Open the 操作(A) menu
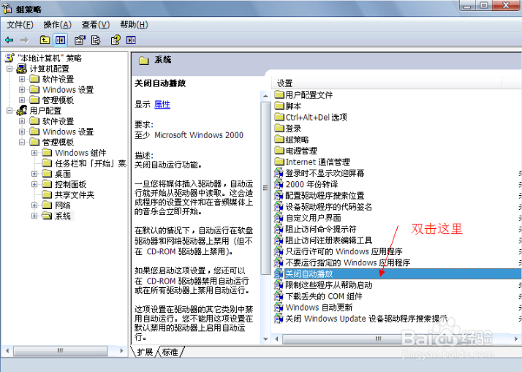522x372 pixels. click(x=56, y=25)
